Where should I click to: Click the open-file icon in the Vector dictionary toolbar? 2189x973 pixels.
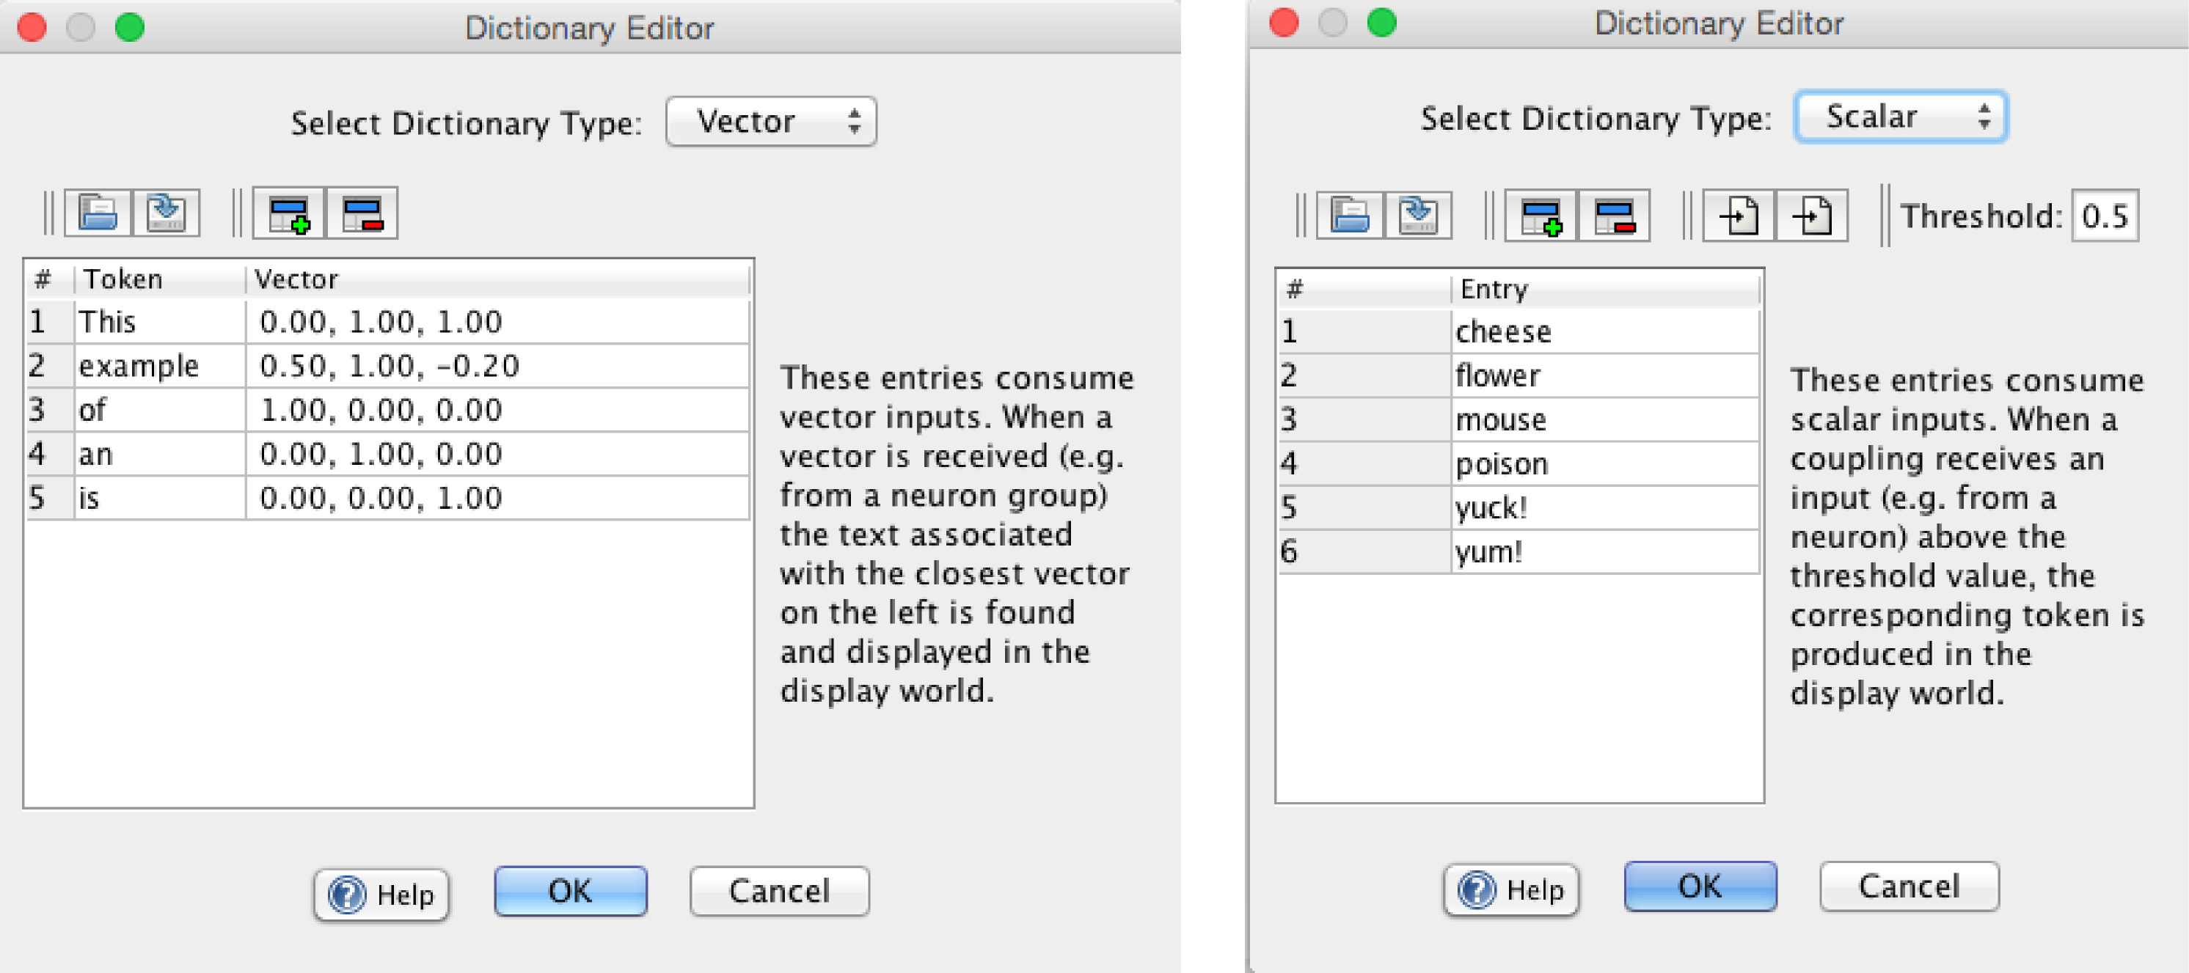coord(98,213)
